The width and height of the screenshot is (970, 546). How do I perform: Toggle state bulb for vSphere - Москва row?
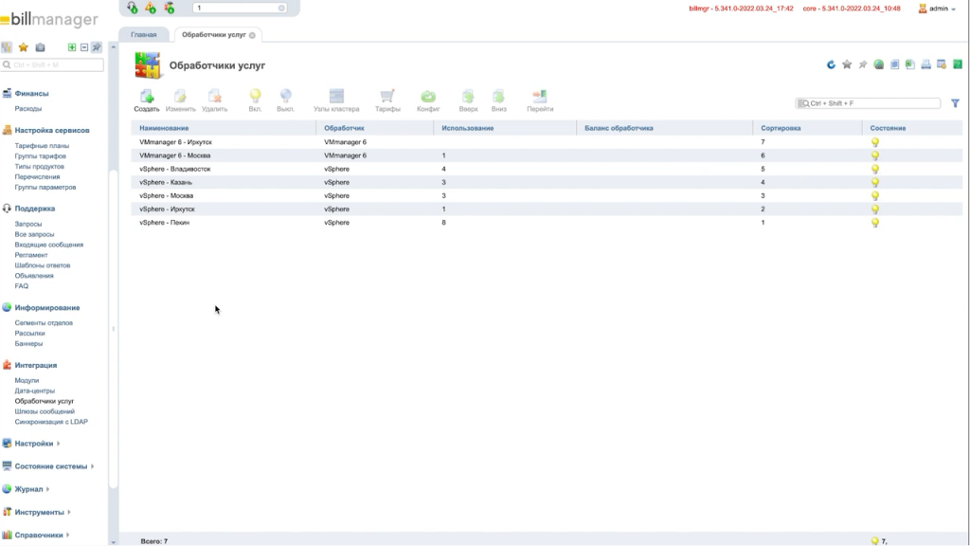(874, 195)
